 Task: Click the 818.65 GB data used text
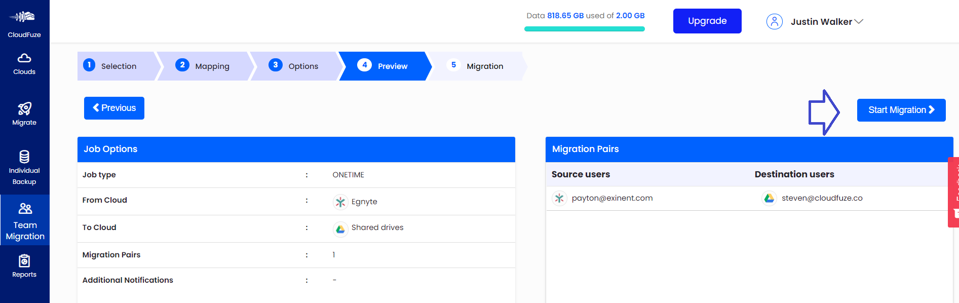(x=565, y=16)
